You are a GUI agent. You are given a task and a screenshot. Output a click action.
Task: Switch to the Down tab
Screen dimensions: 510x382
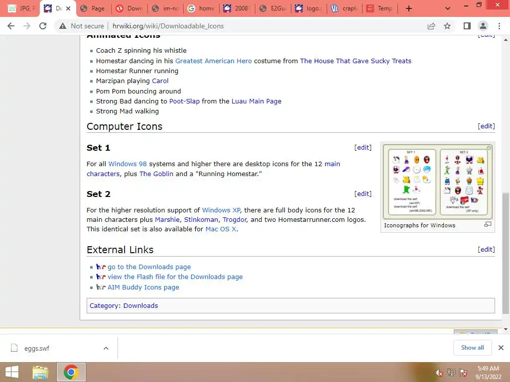click(130, 8)
